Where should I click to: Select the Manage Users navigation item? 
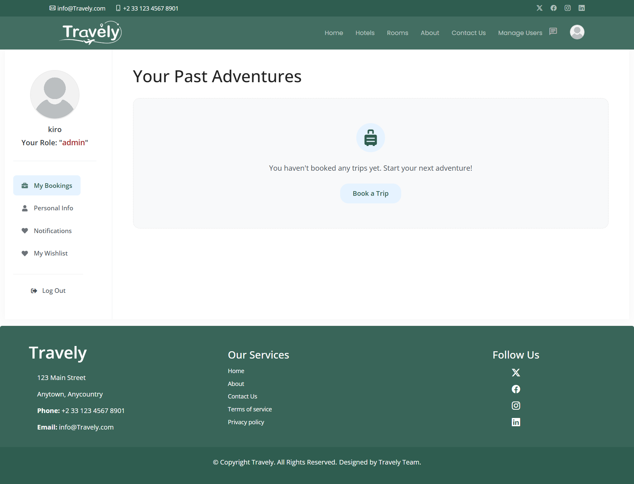(520, 33)
